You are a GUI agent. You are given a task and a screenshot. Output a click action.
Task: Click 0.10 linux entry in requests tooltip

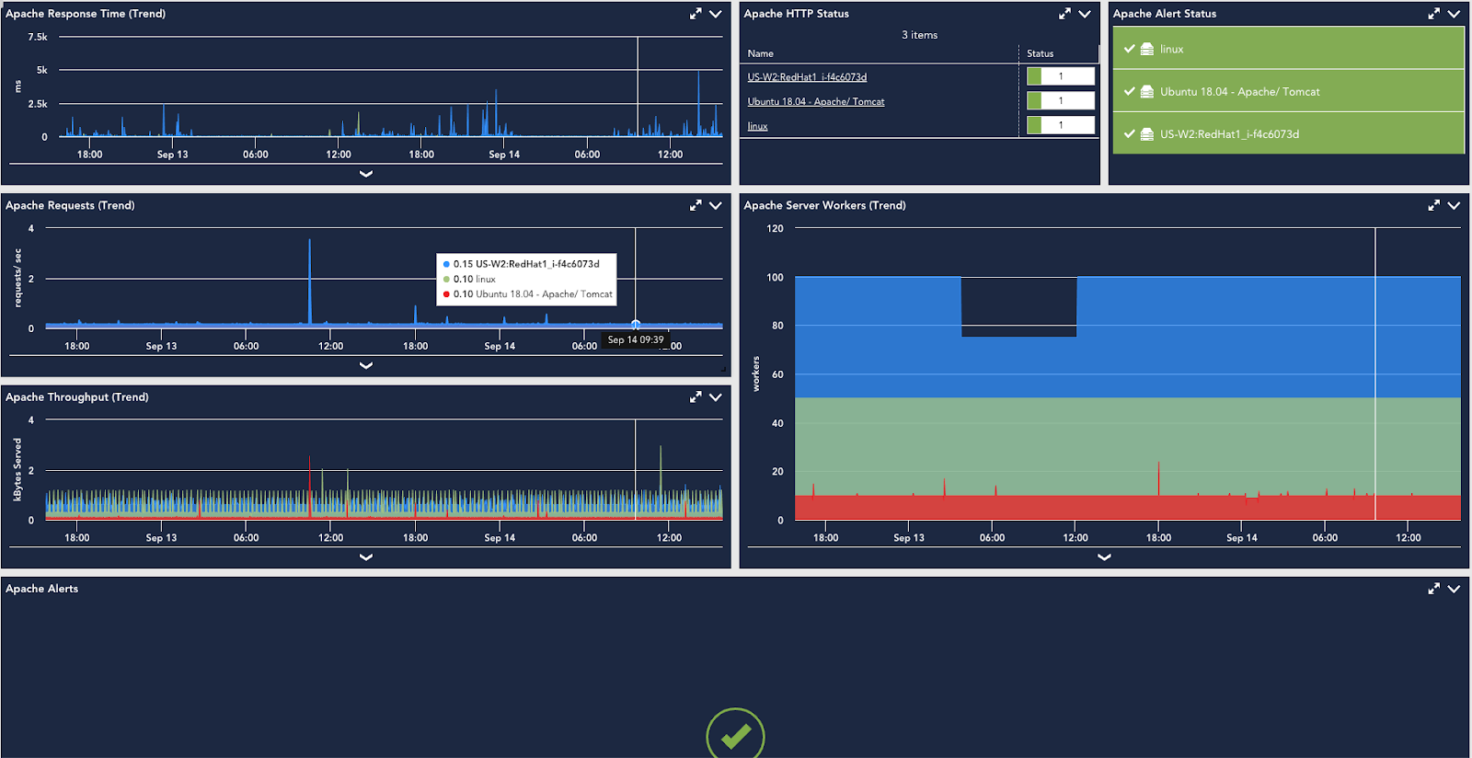tap(474, 279)
